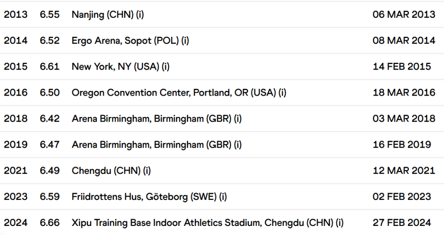Screen dimensions: 444x235
Task: Click the Xipu Training Base Indoor Athletics Stadium venue
Action: tap(207, 222)
